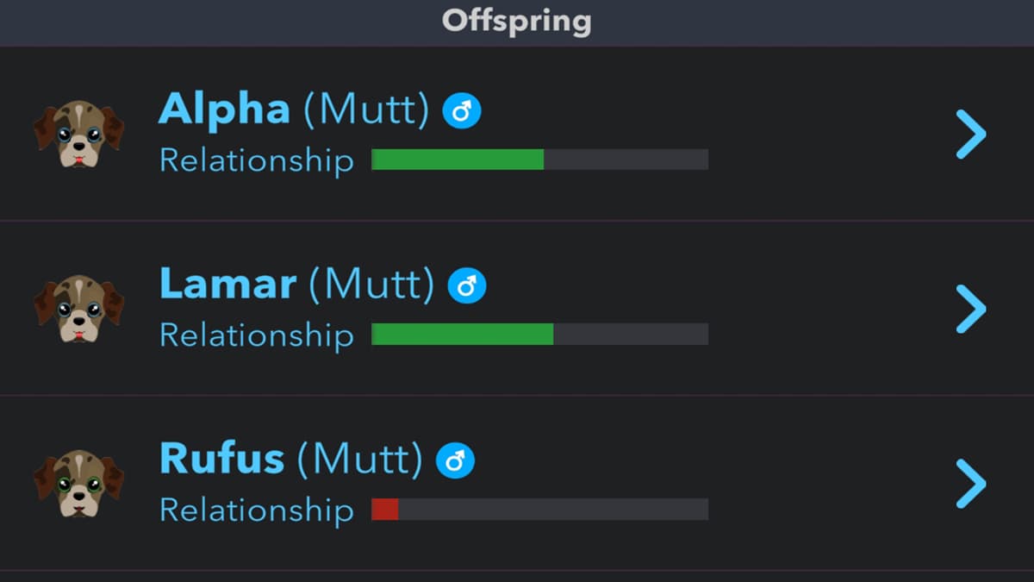1034x582 pixels.
Task: Select the Alpha name label
Action: tap(224, 110)
